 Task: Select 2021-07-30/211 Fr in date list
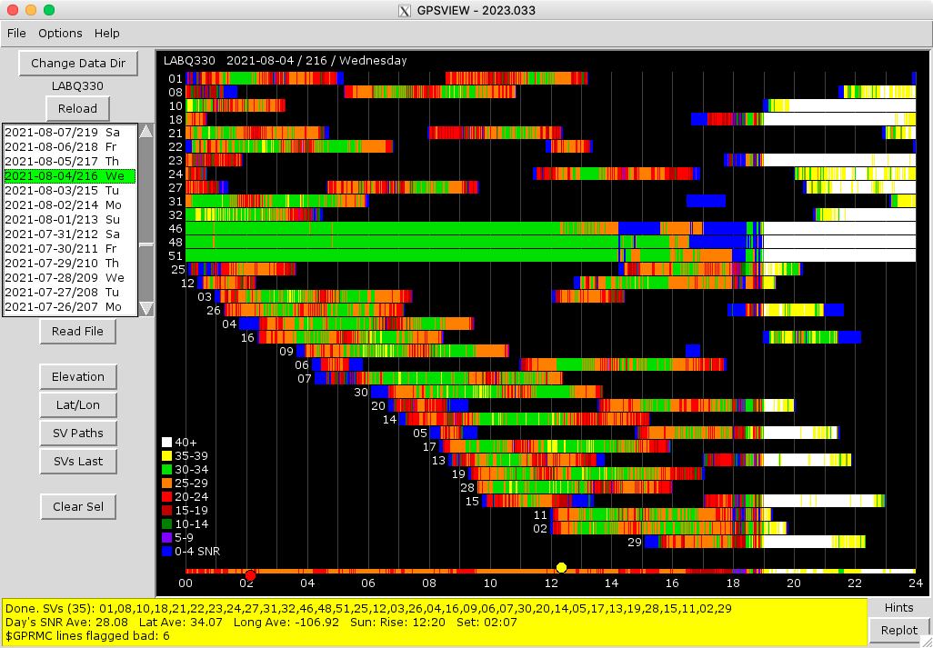click(70, 248)
